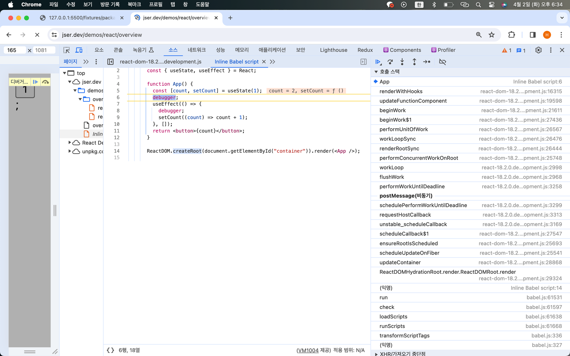Expand the React De tree node
The height and width of the screenshot is (356, 570).
tap(70, 143)
